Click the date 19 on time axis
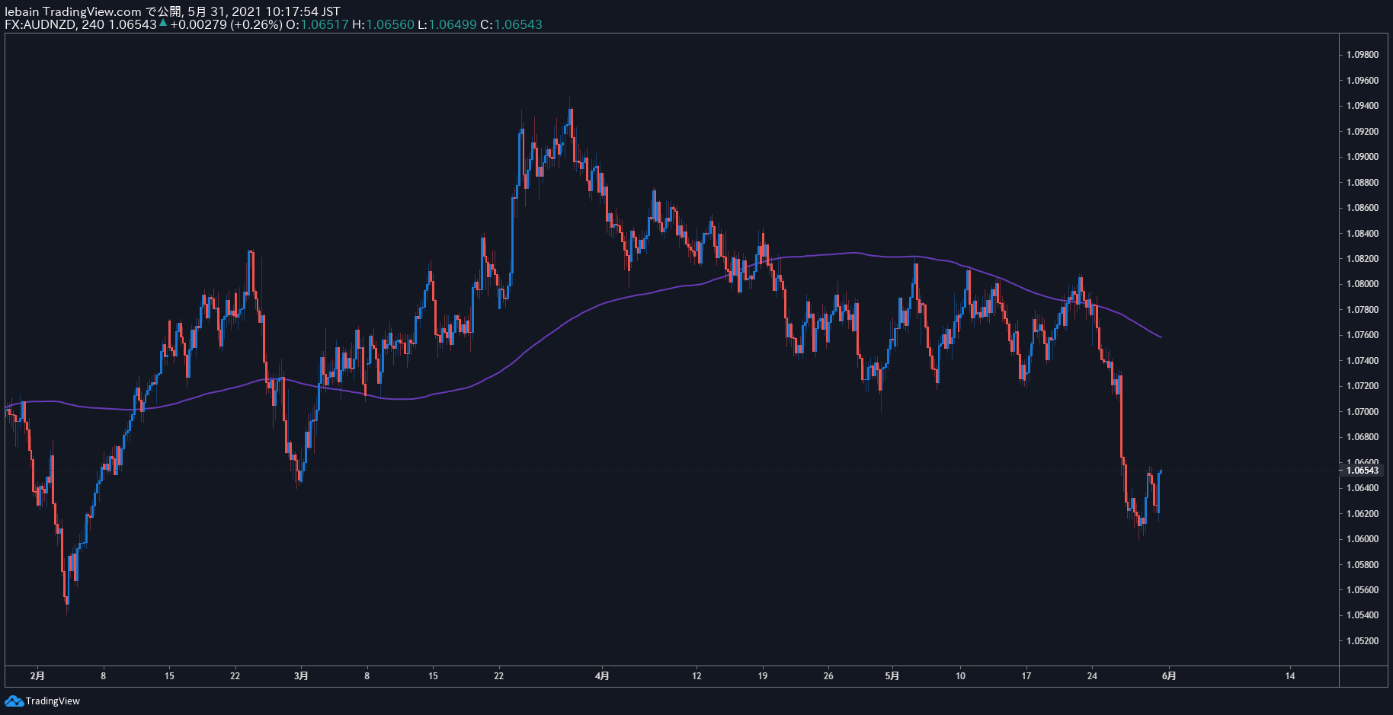1393x715 pixels. [x=763, y=675]
